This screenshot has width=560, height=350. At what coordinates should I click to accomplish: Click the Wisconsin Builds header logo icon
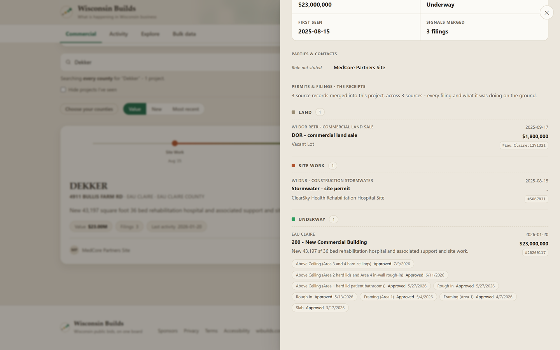click(x=67, y=12)
